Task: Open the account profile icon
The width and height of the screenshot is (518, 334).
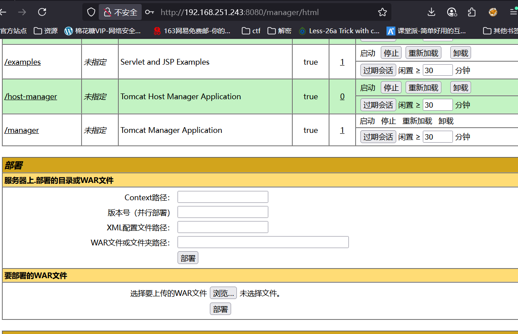Action: point(452,12)
